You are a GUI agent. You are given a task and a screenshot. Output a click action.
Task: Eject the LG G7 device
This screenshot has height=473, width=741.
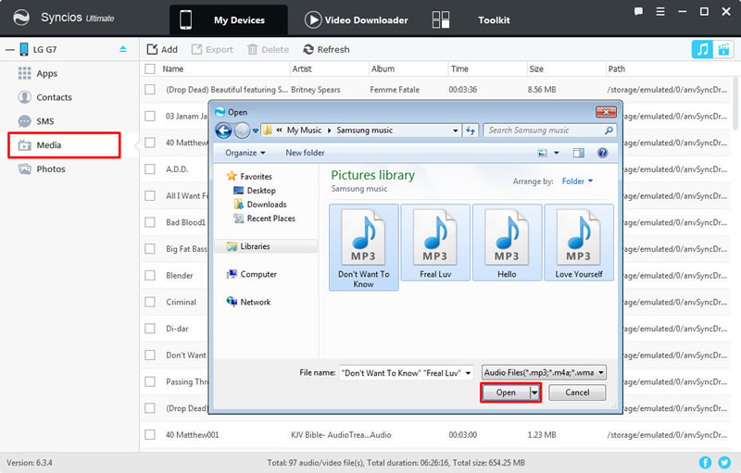123,49
